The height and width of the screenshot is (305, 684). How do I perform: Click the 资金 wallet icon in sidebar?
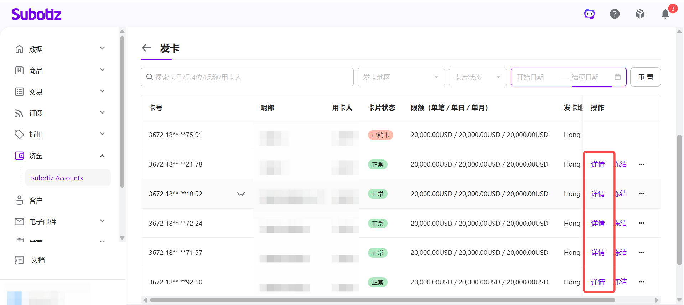(19, 156)
